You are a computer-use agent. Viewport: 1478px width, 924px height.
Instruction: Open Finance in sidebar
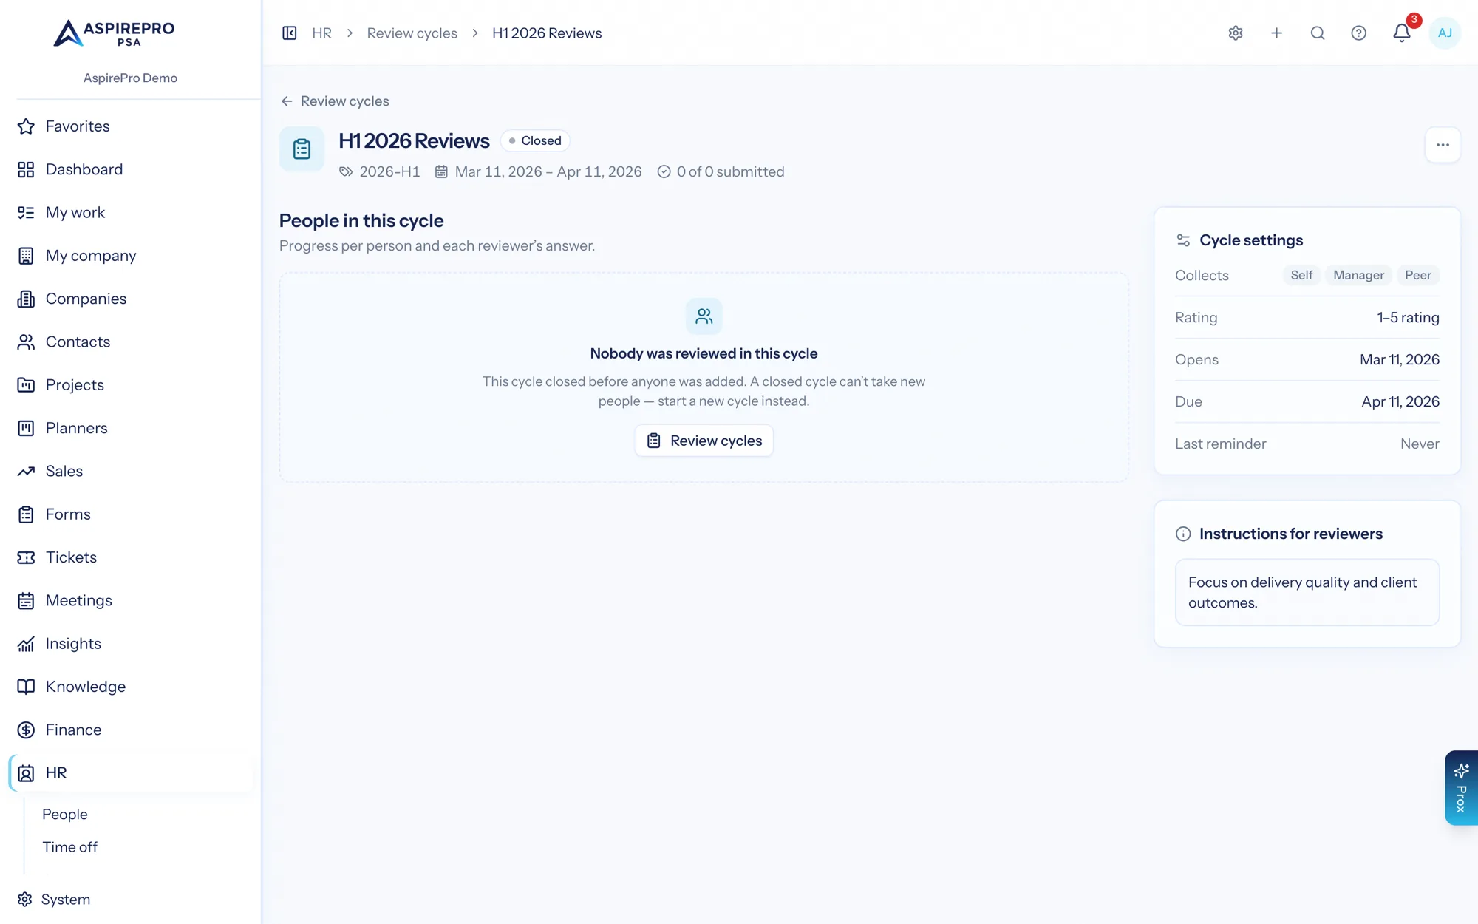click(130, 730)
